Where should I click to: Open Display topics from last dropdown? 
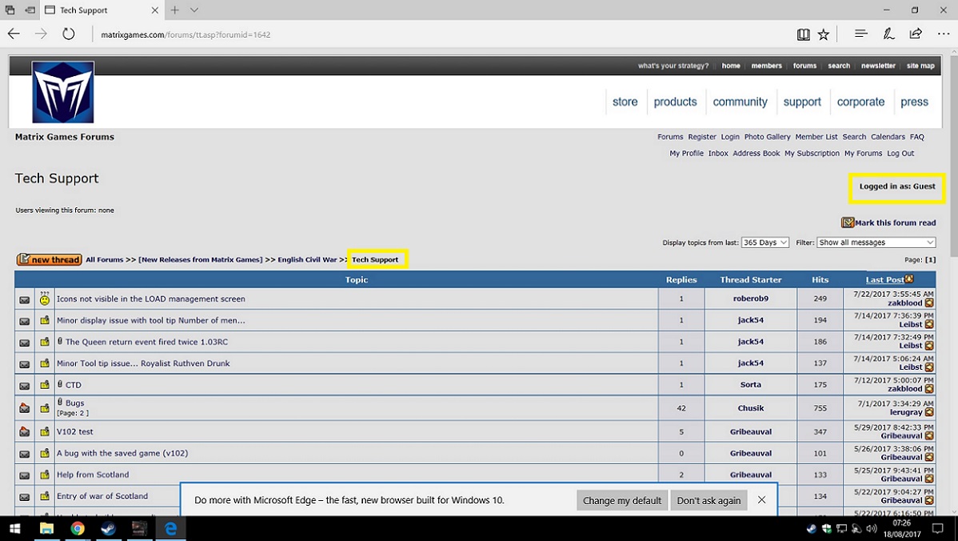[x=765, y=242]
